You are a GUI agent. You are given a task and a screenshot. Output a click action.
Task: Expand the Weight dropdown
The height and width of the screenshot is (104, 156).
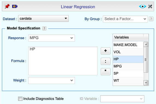pyautogui.click(x=51, y=80)
